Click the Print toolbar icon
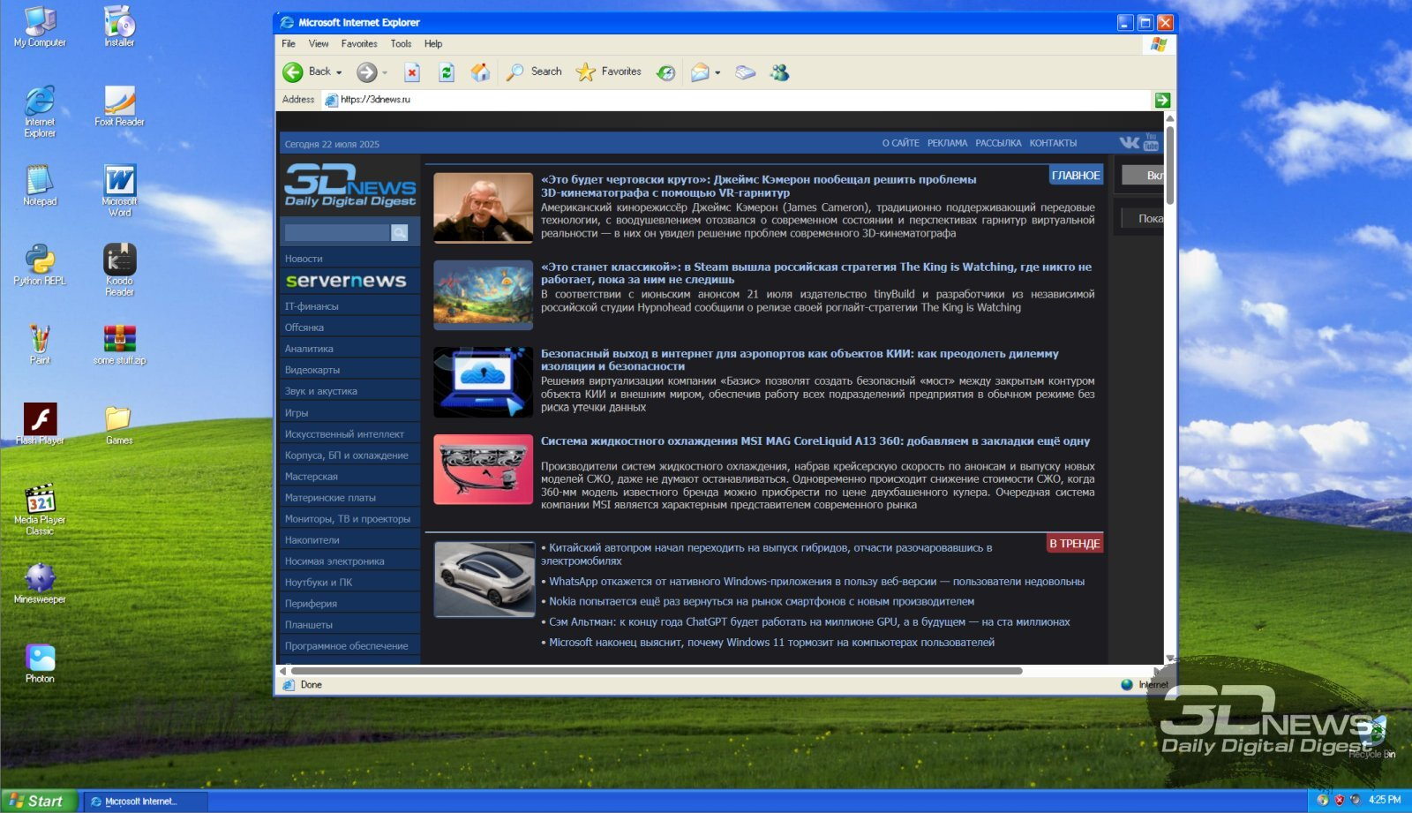 pyautogui.click(x=746, y=72)
